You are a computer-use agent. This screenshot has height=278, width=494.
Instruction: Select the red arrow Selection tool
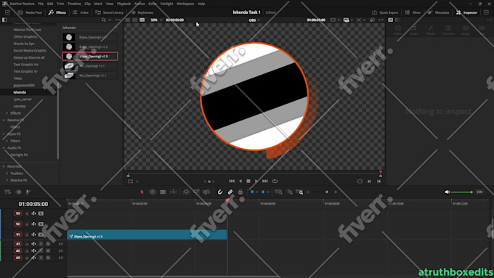point(142,192)
